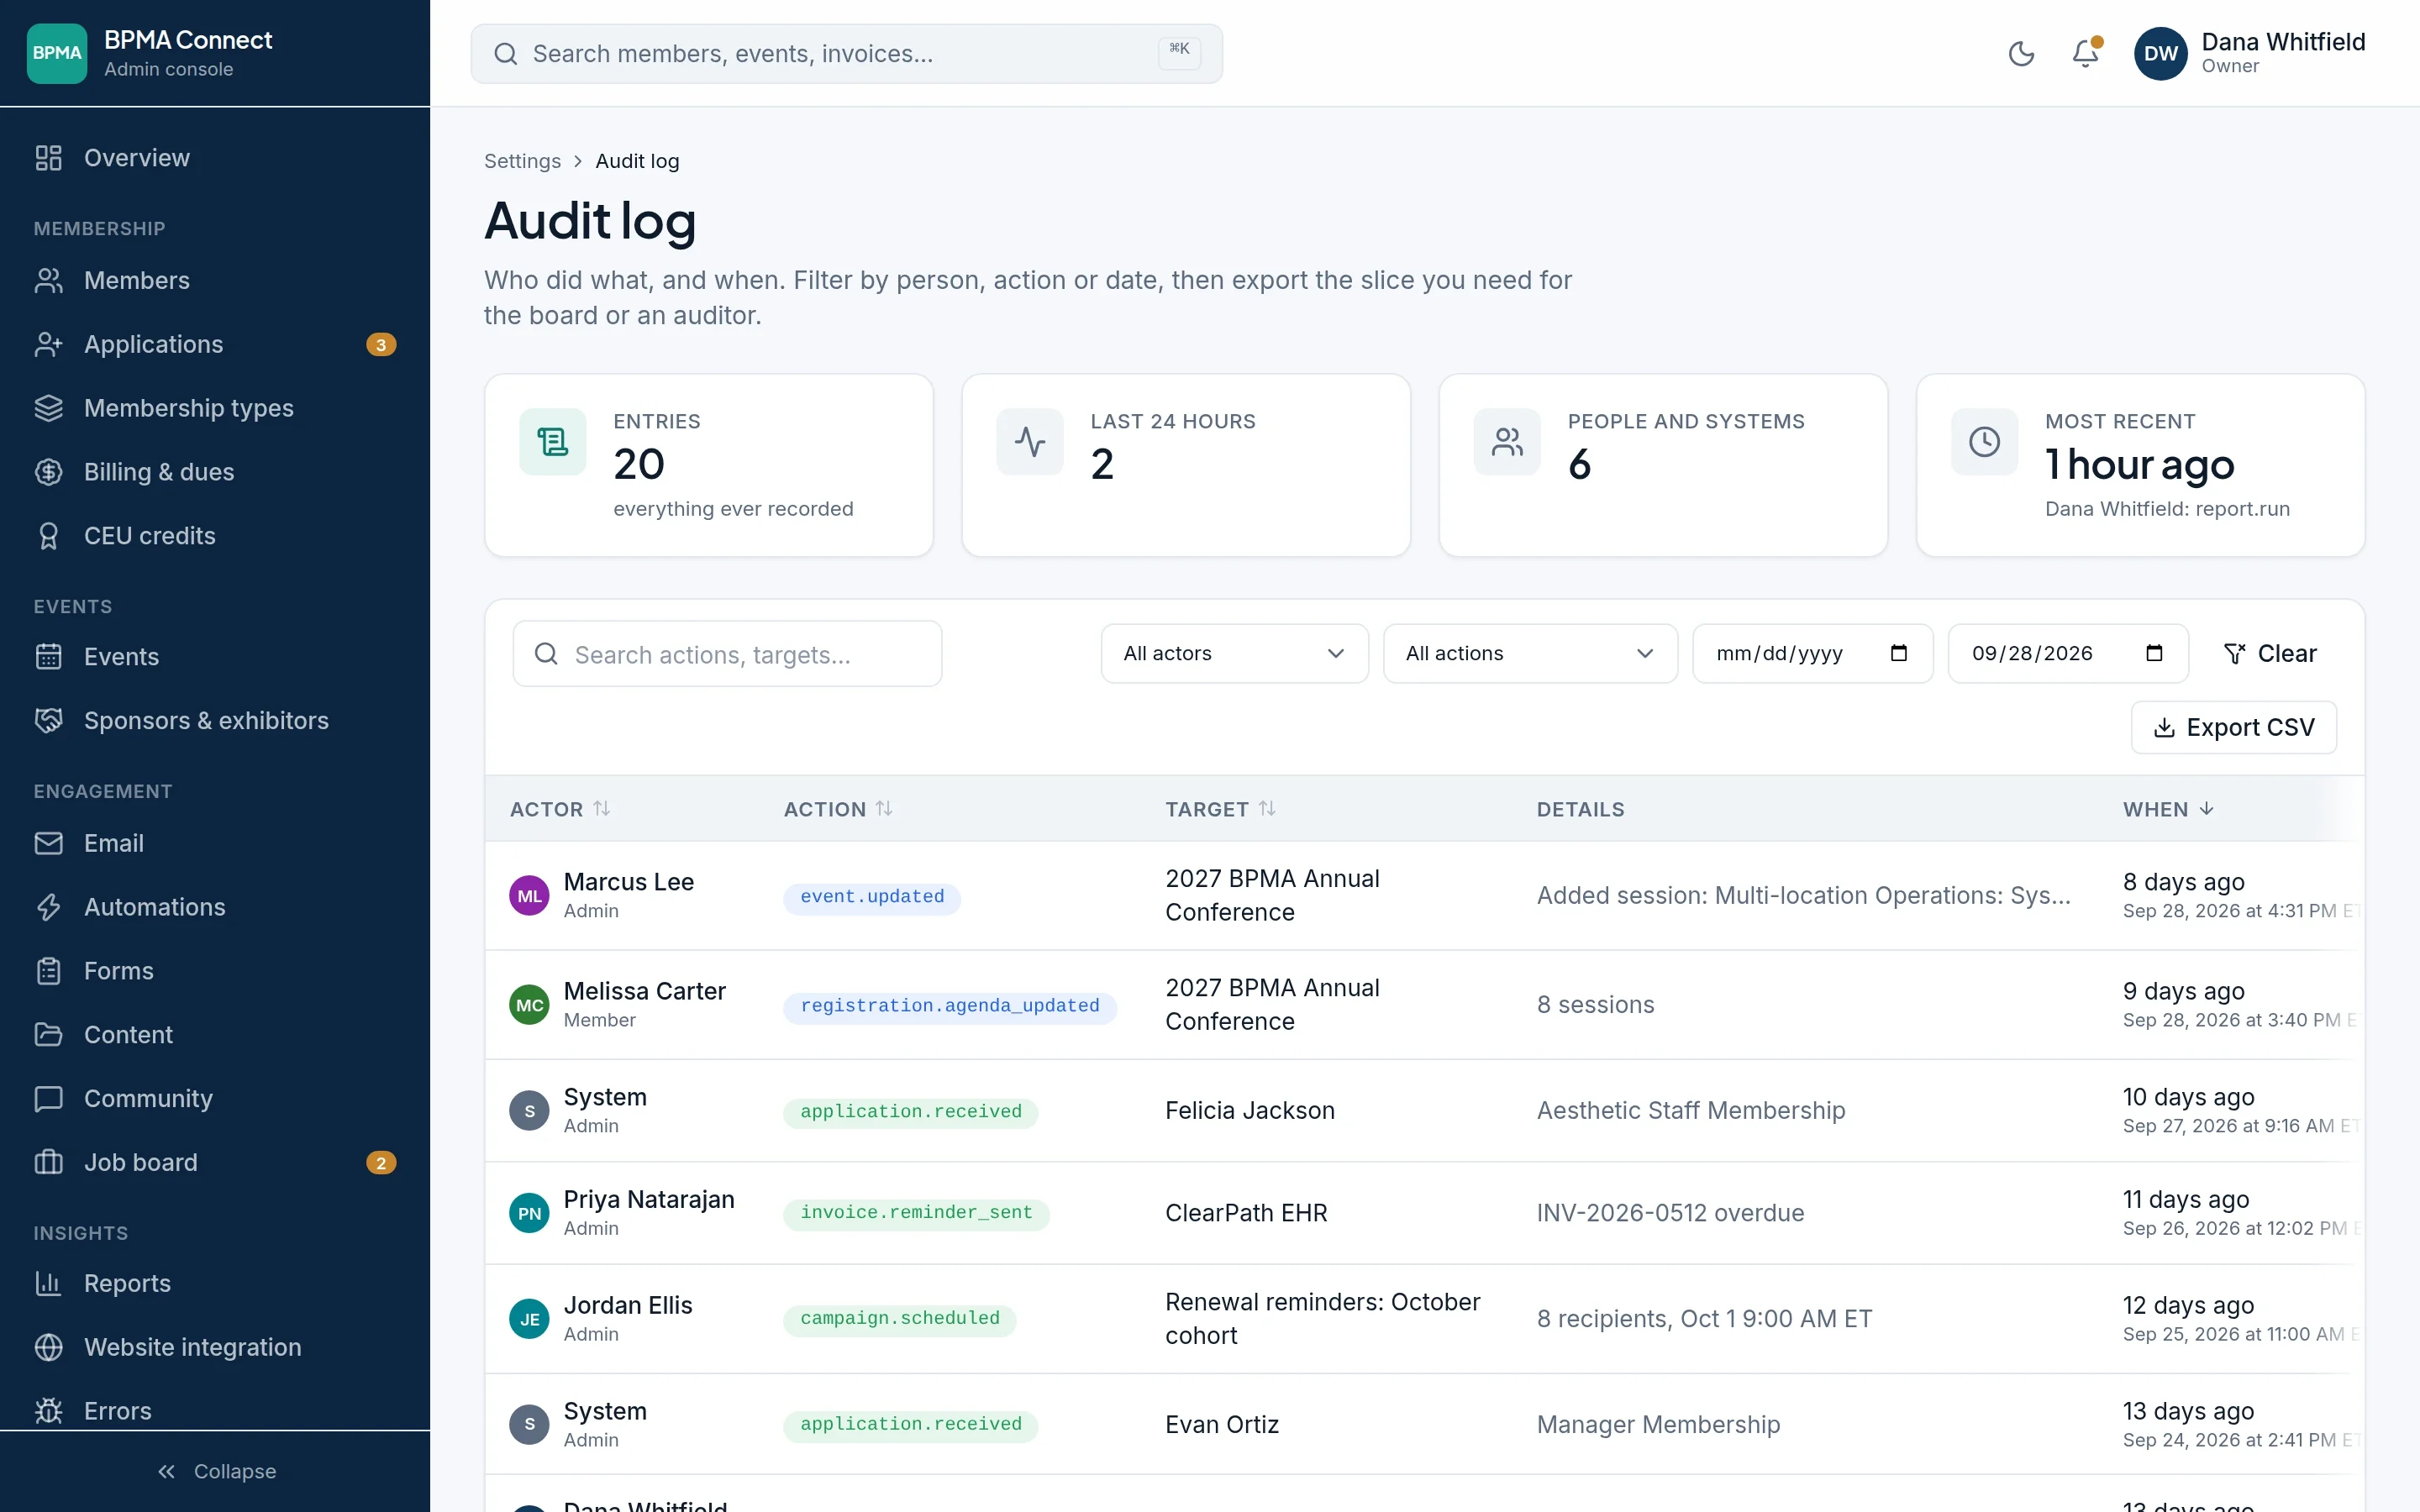
Task: Click the magnifier icon in global search
Action: [x=506, y=54]
